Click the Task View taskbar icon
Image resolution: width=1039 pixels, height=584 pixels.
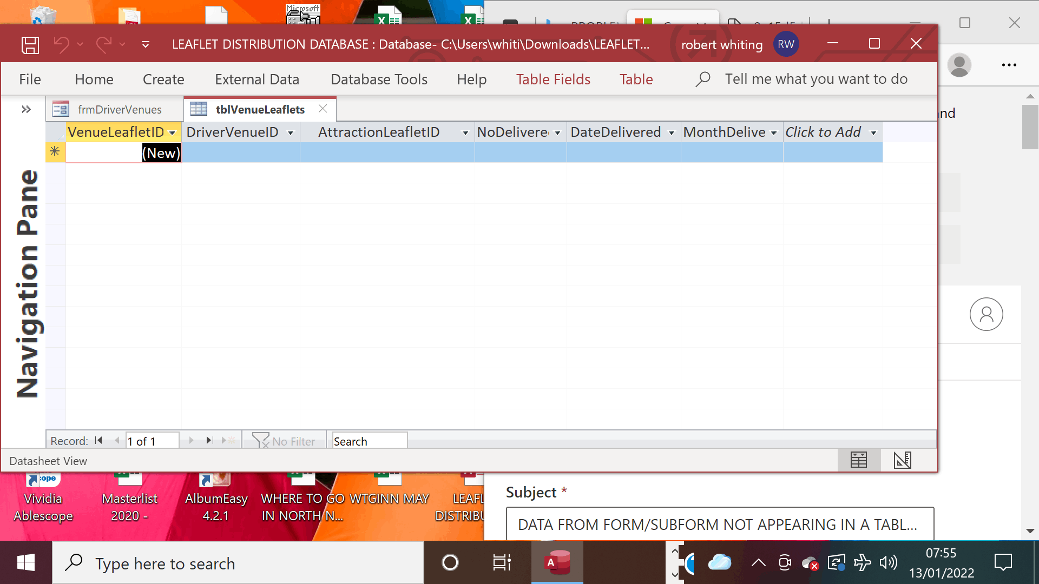(x=502, y=563)
